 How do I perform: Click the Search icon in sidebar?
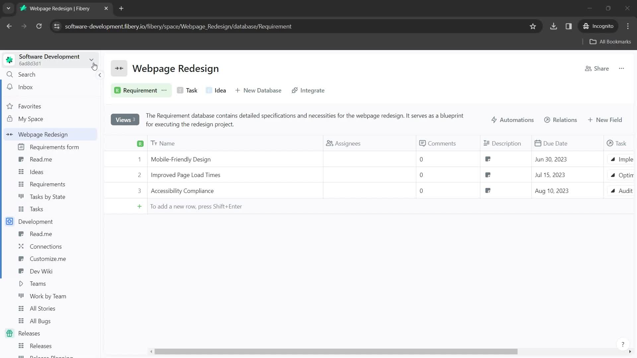point(10,74)
